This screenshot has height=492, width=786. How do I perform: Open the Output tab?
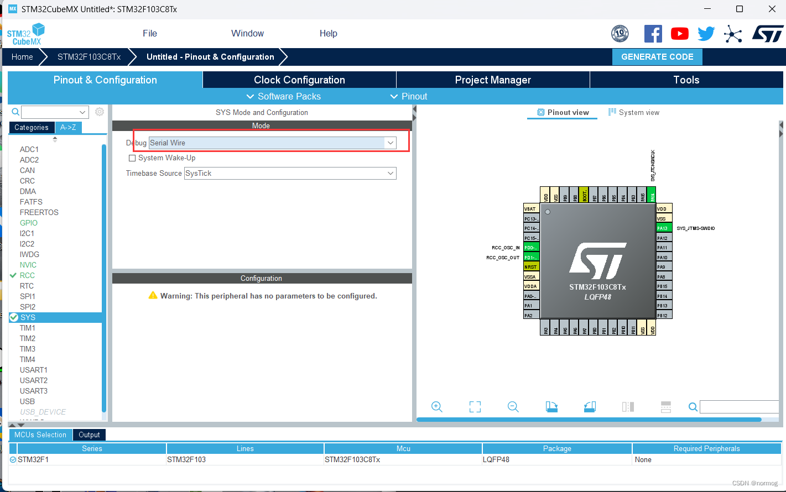click(89, 435)
